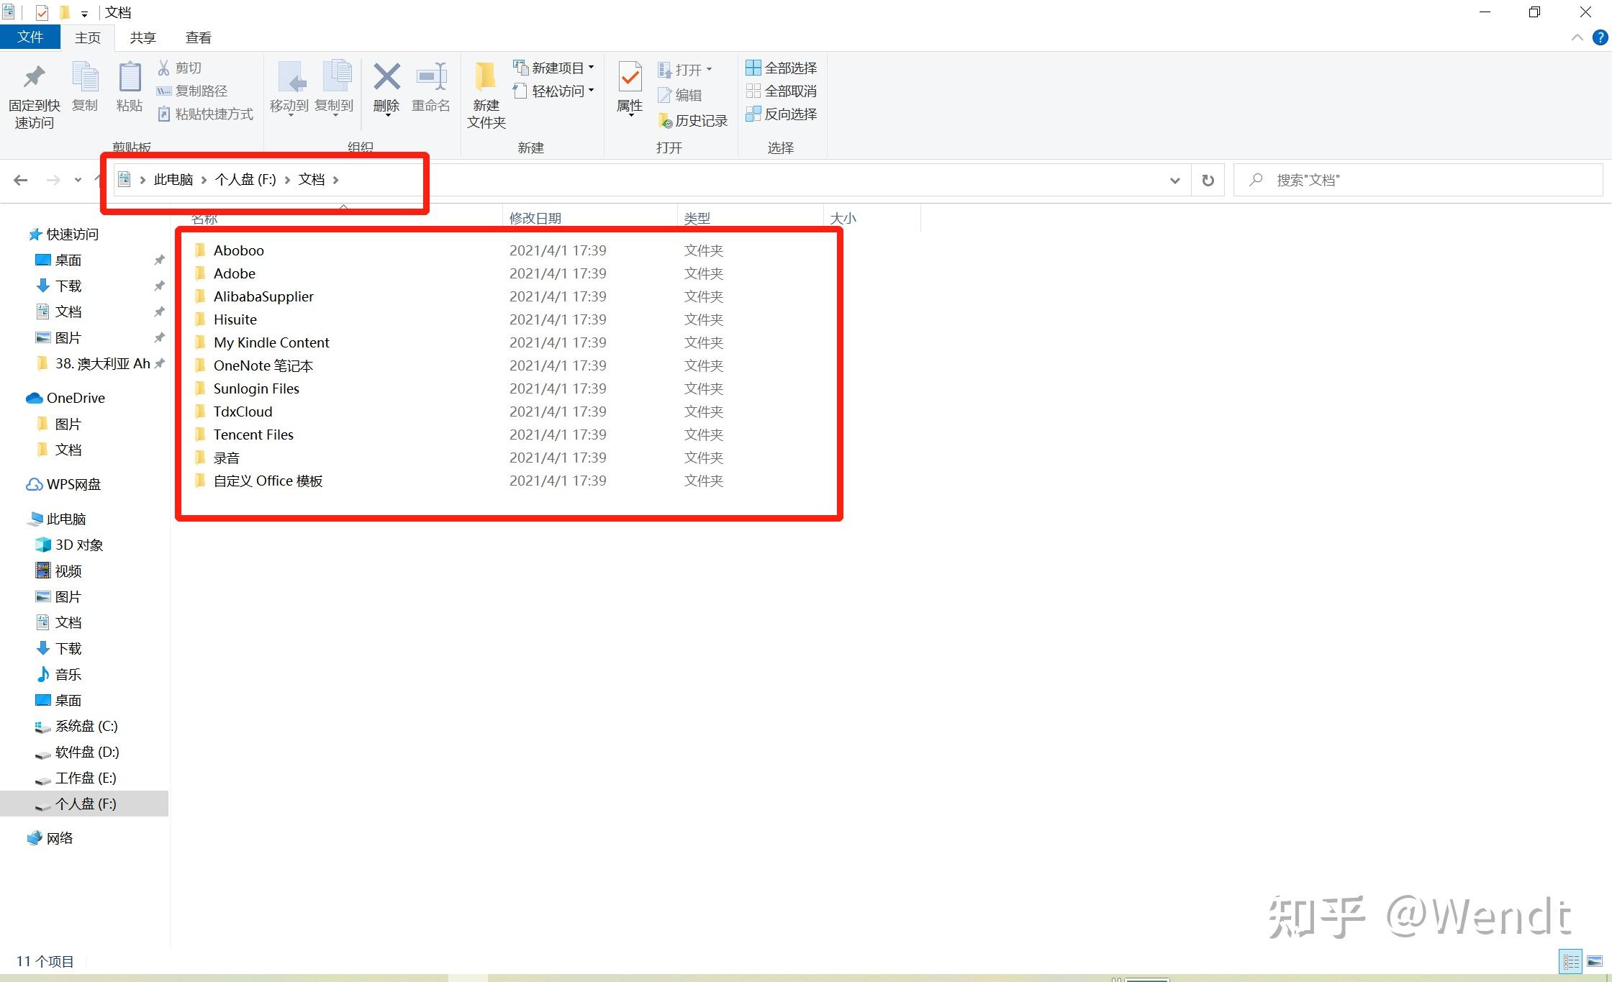
Task: Click the Paste (粘贴) ribbon icon
Action: 130,77
